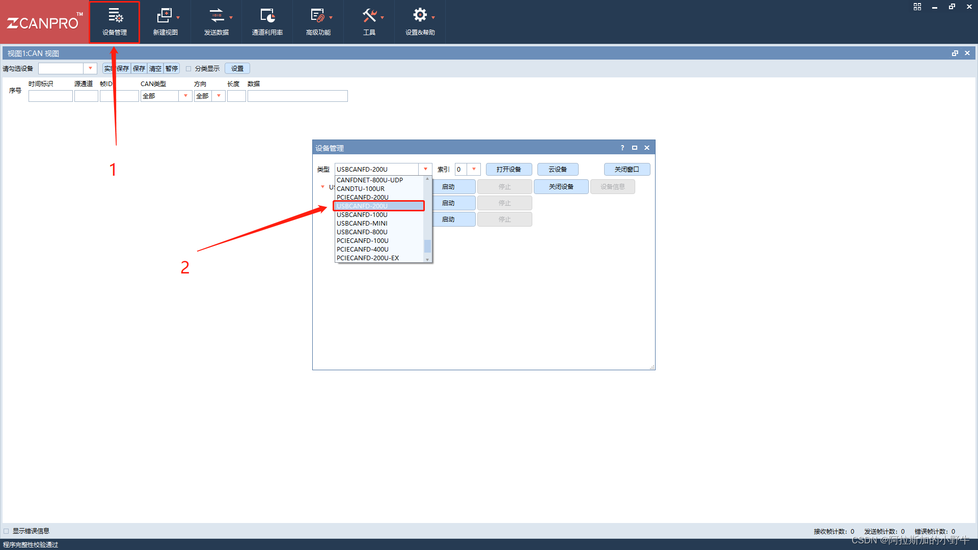Image resolution: width=978 pixels, height=550 pixels.
Task: Click the 数据 filter input field
Action: point(297,96)
